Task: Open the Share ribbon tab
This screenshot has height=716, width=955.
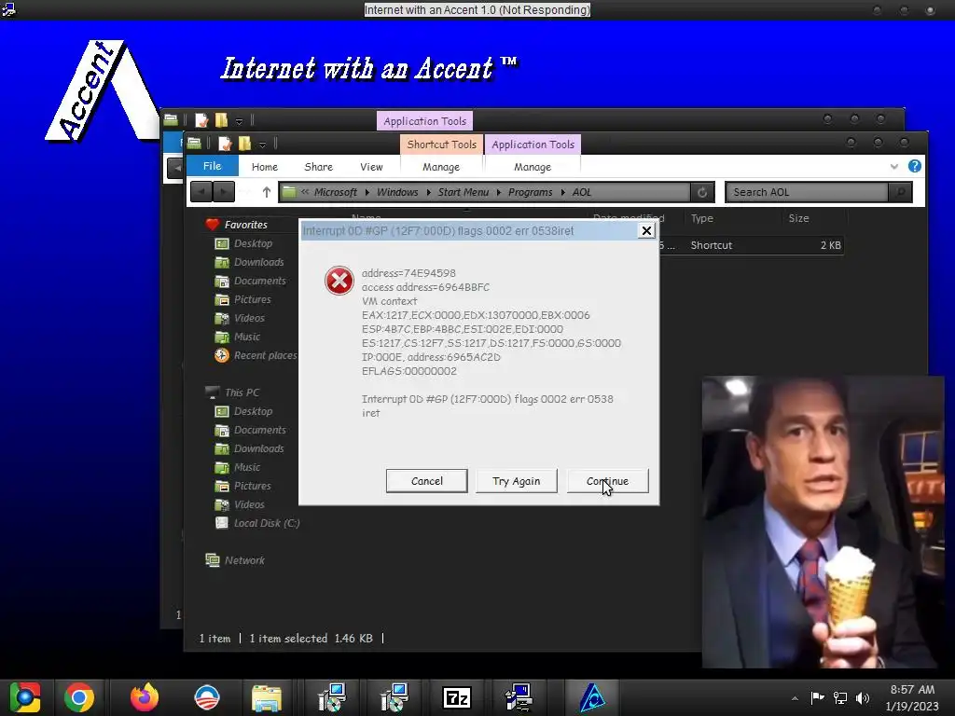Action: click(x=319, y=167)
